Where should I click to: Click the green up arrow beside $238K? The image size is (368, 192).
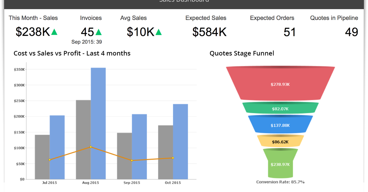pos(54,32)
